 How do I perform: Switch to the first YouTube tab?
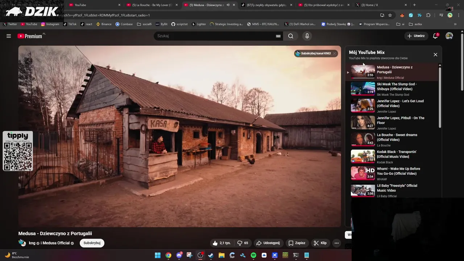click(x=94, y=5)
